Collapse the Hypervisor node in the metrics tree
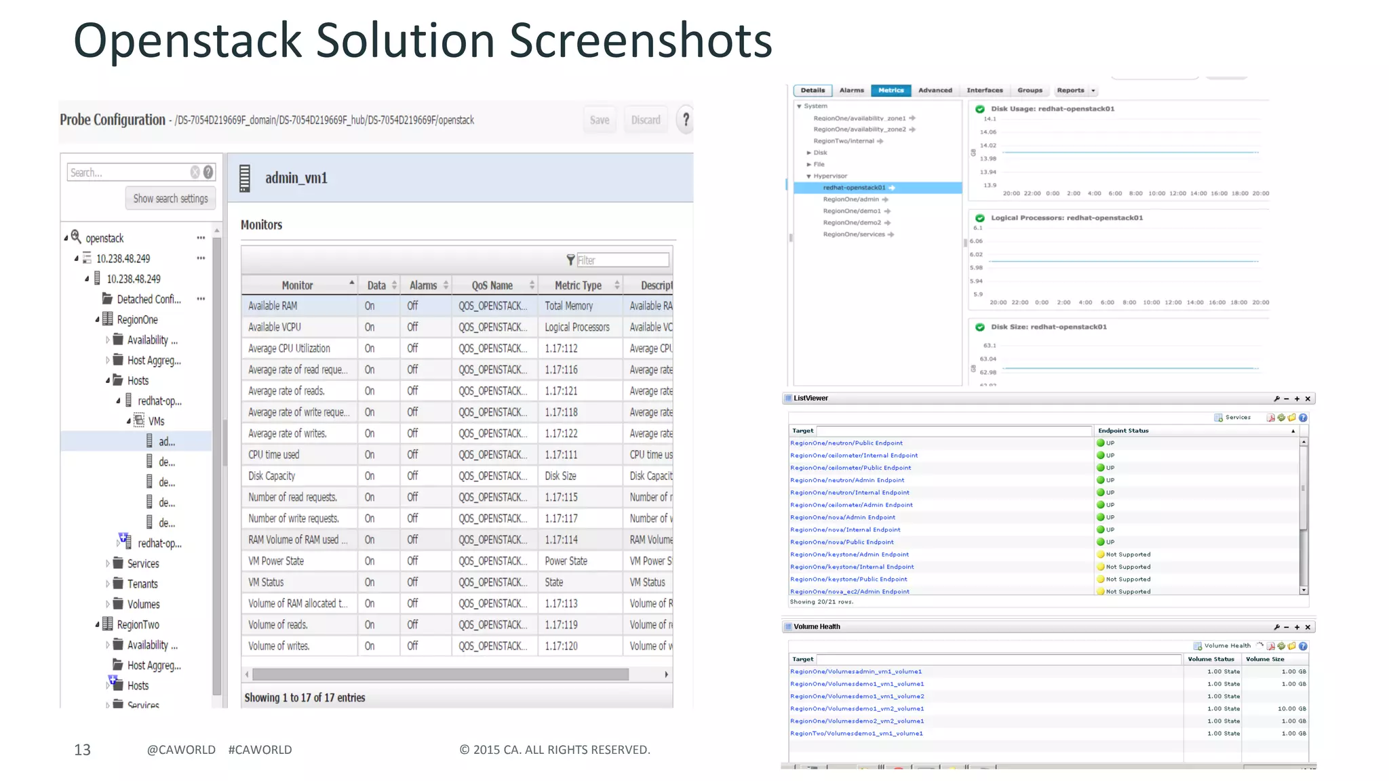 pos(808,176)
